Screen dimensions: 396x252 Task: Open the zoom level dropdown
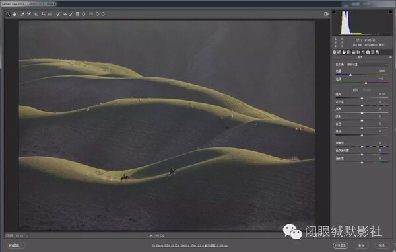[28, 236]
